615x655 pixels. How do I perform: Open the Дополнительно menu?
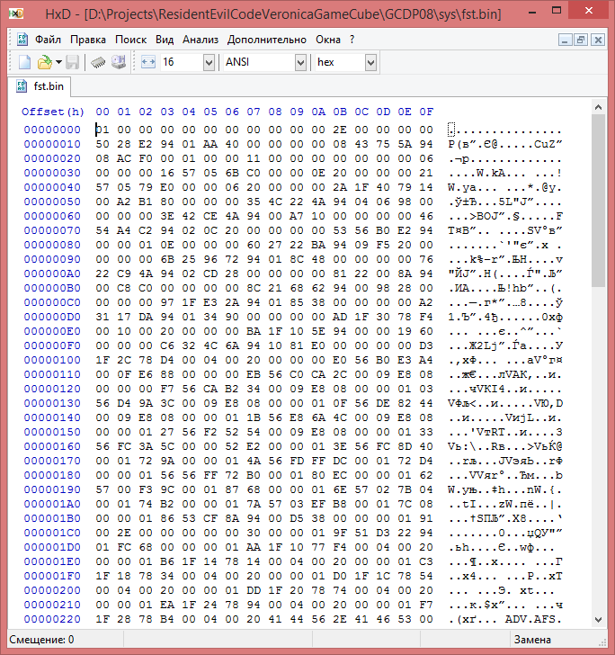(x=267, y=40)
